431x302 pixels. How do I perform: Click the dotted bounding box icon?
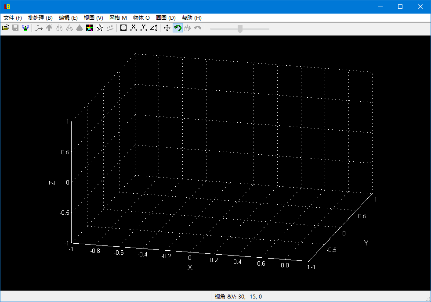(x=123, y=28)
